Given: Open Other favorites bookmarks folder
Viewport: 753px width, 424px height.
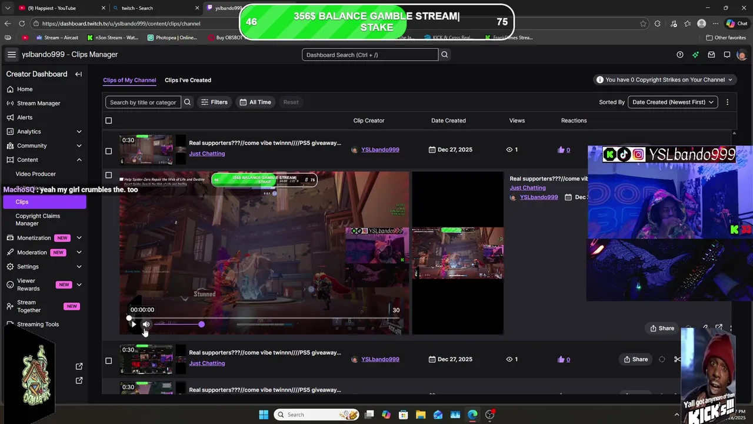Looking at the screenshot, I should point(726,37).
